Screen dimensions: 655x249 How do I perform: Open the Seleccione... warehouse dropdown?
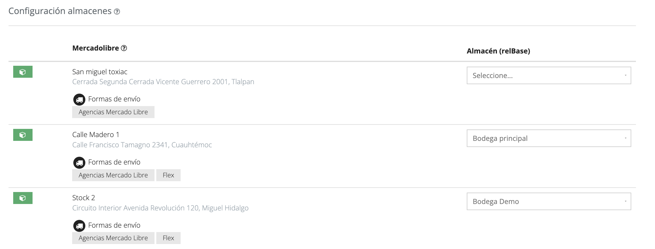click(x=549, y=75)
